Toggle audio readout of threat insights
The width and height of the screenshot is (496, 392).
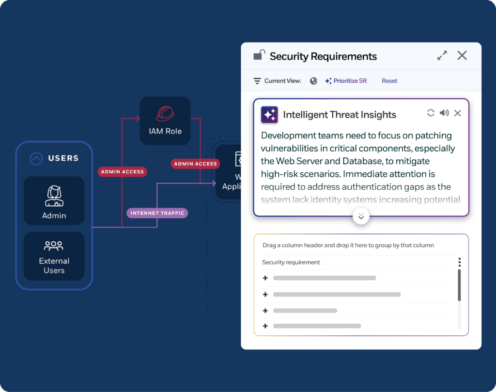tap(444, 113)
